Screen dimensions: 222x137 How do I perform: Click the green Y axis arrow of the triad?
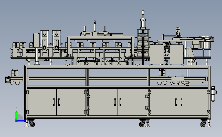pos(16,116)
